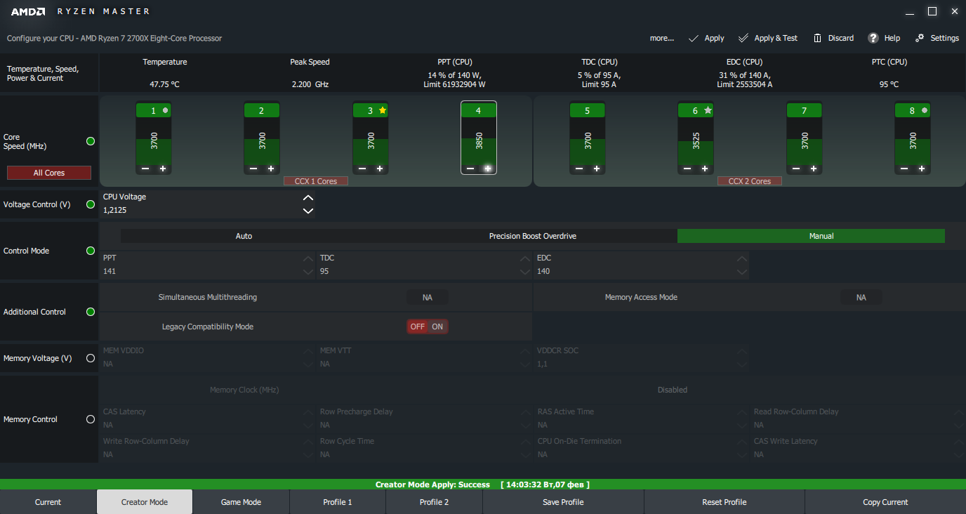Raise TDC value with up chevron

(524, 259)
